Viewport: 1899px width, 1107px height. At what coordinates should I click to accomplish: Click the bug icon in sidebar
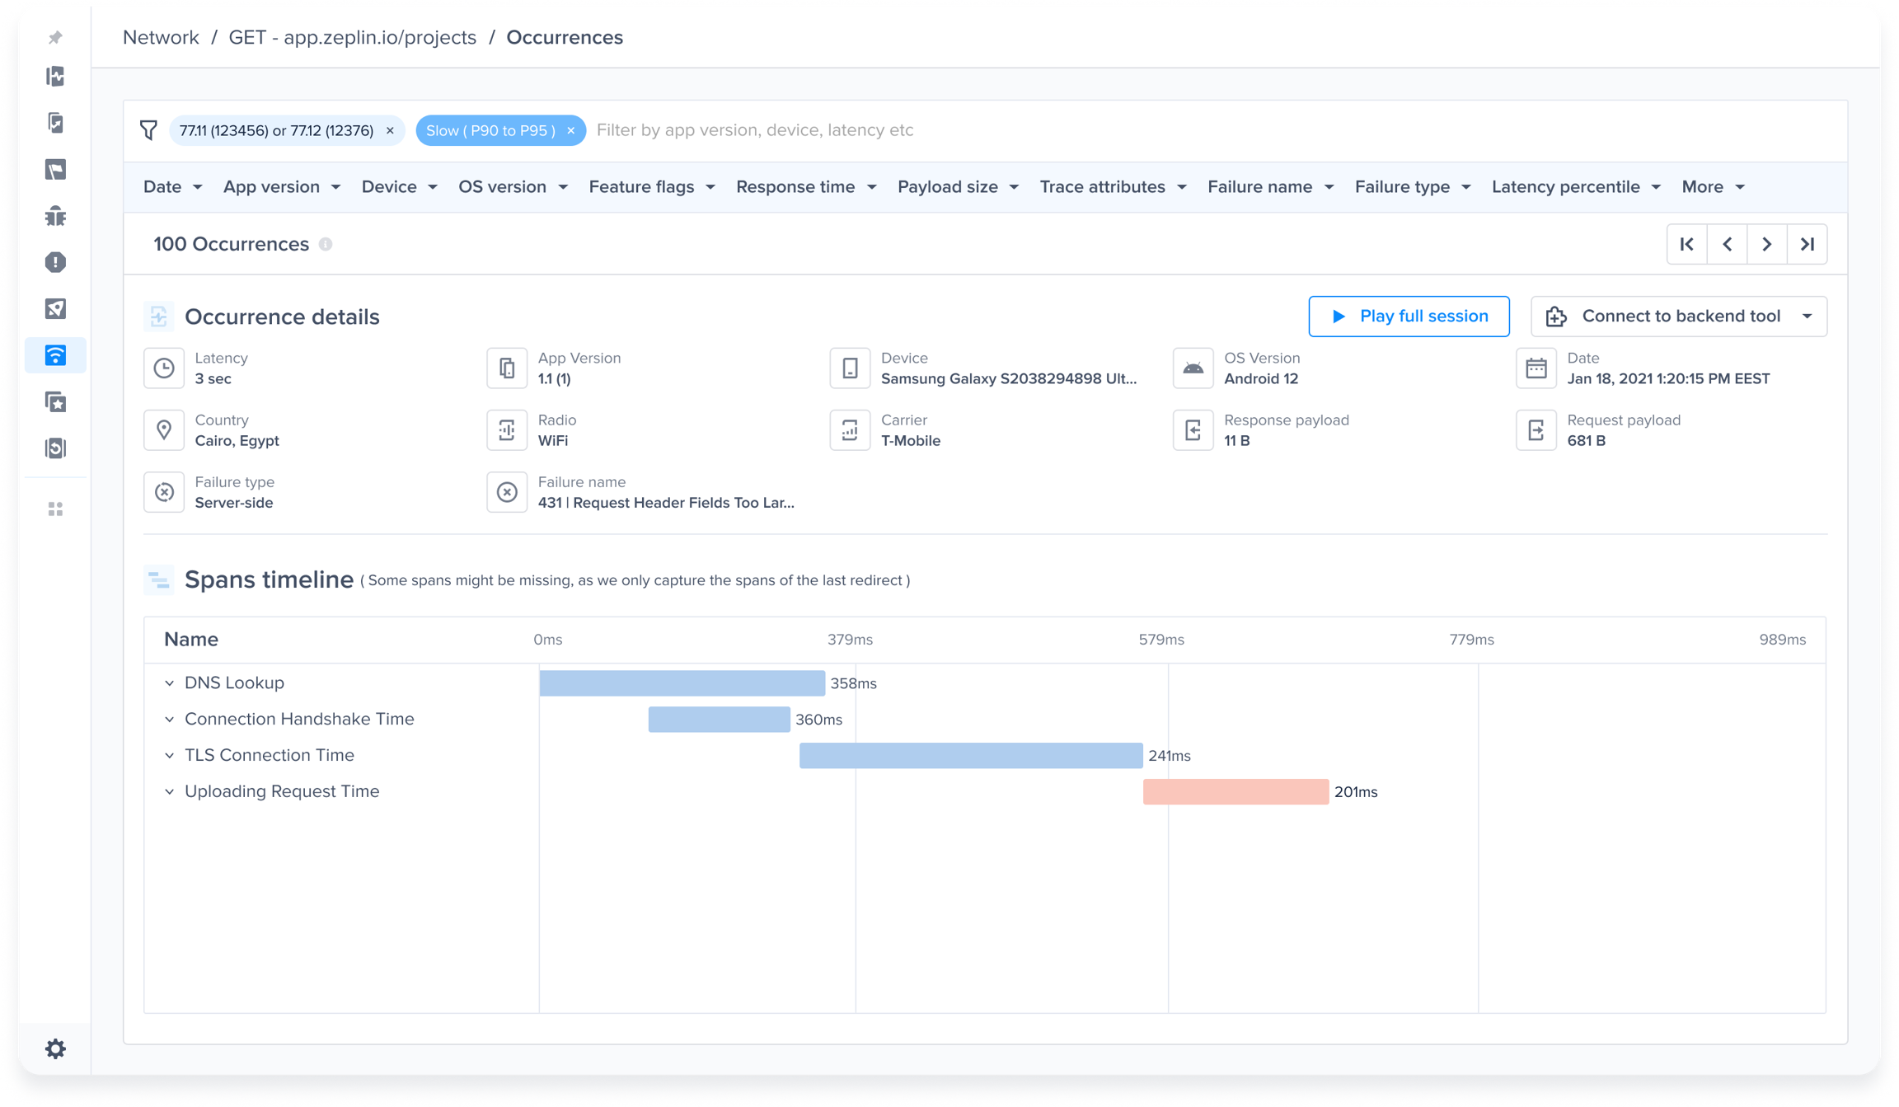click(x=55, y=216)
